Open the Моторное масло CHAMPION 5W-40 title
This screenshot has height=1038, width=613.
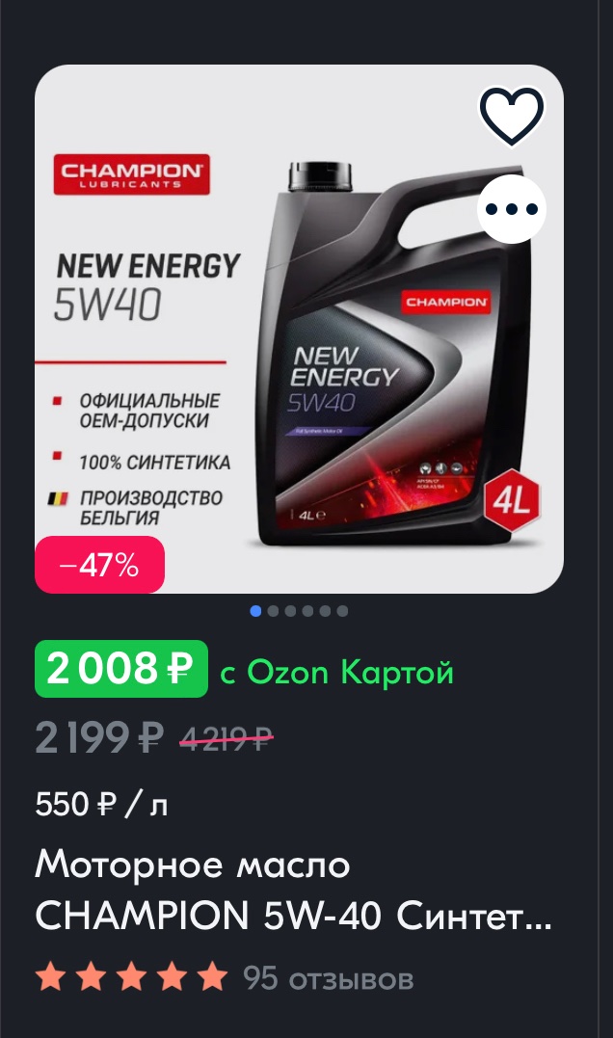point(293,891)
